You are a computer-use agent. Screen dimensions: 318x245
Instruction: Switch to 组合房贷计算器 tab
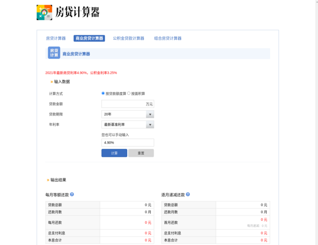168,38
